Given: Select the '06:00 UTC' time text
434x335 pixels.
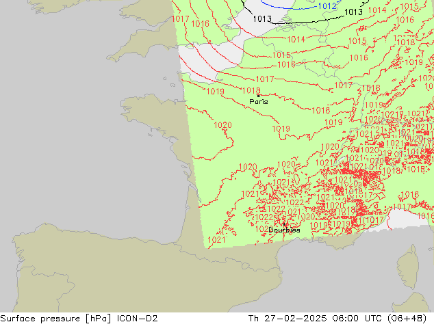Looking at the screenshot, I should click(359, 319).
